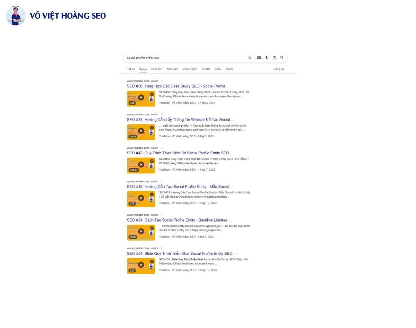Image resolution: width=416 pixels, height=328 pixels.
Task: Play the SEO #54 video thumbnail
Action: (x=141, y=266)
